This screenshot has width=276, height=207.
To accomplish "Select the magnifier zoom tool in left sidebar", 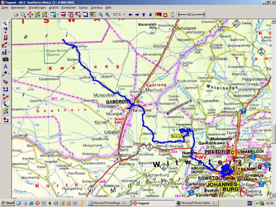I will (x=4, y=23).
